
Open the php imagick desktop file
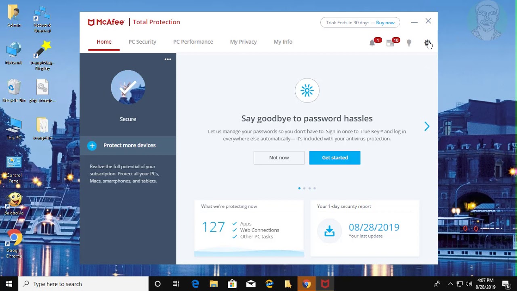point(42,91)
